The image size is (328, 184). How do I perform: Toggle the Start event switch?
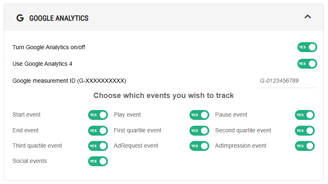click(98, 115)
